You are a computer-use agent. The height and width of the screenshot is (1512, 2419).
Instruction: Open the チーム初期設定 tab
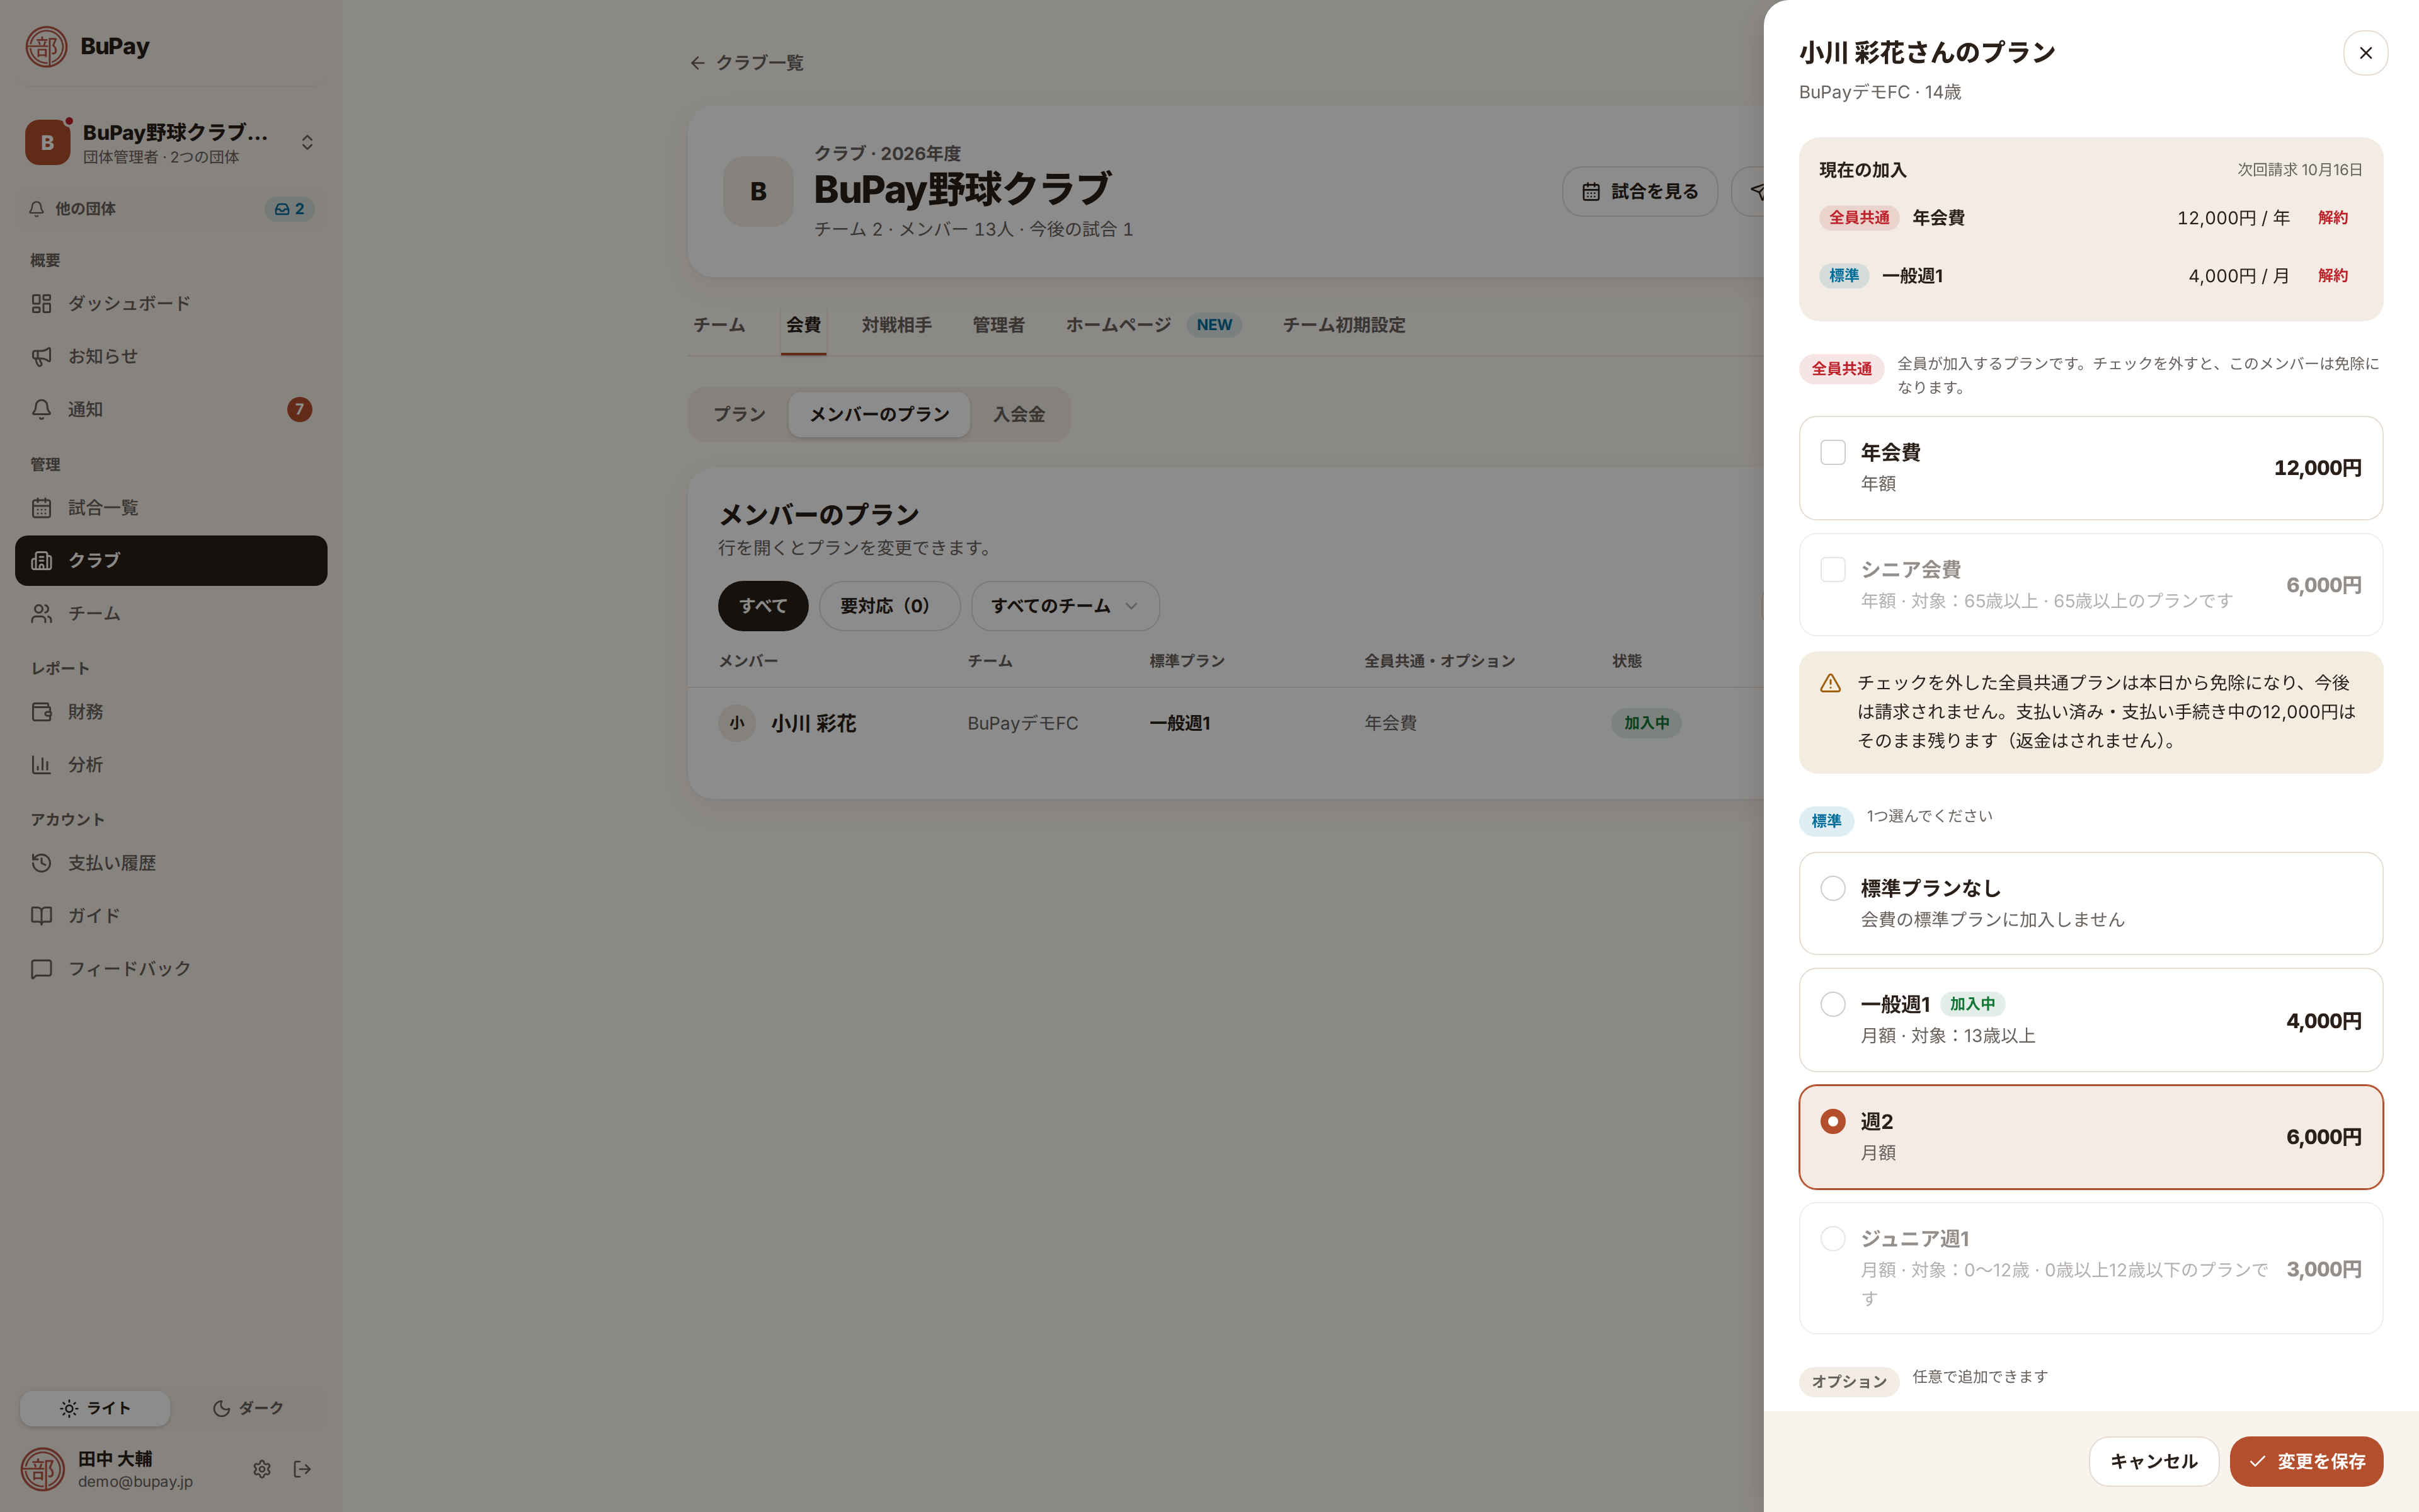coord(1344,325)
